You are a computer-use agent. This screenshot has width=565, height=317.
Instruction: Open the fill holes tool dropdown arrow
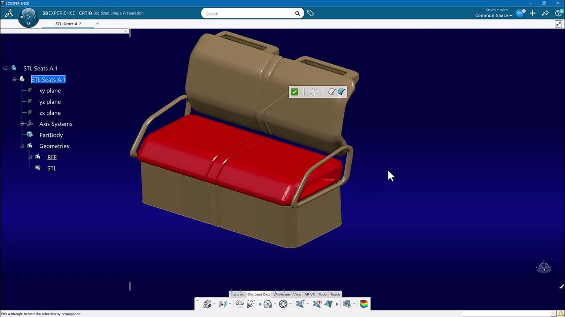(290, 304)
